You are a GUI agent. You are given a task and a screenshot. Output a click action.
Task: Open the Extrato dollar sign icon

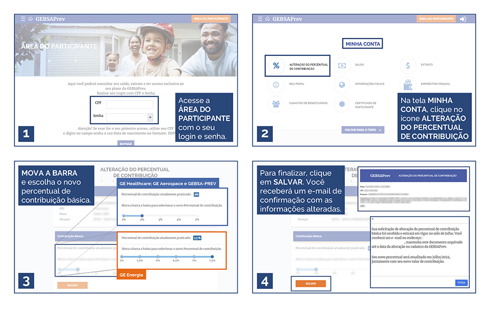(x=408, y=66)
